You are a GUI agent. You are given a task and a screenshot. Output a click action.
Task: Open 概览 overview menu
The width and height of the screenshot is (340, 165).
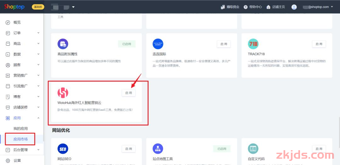[17, 23]
